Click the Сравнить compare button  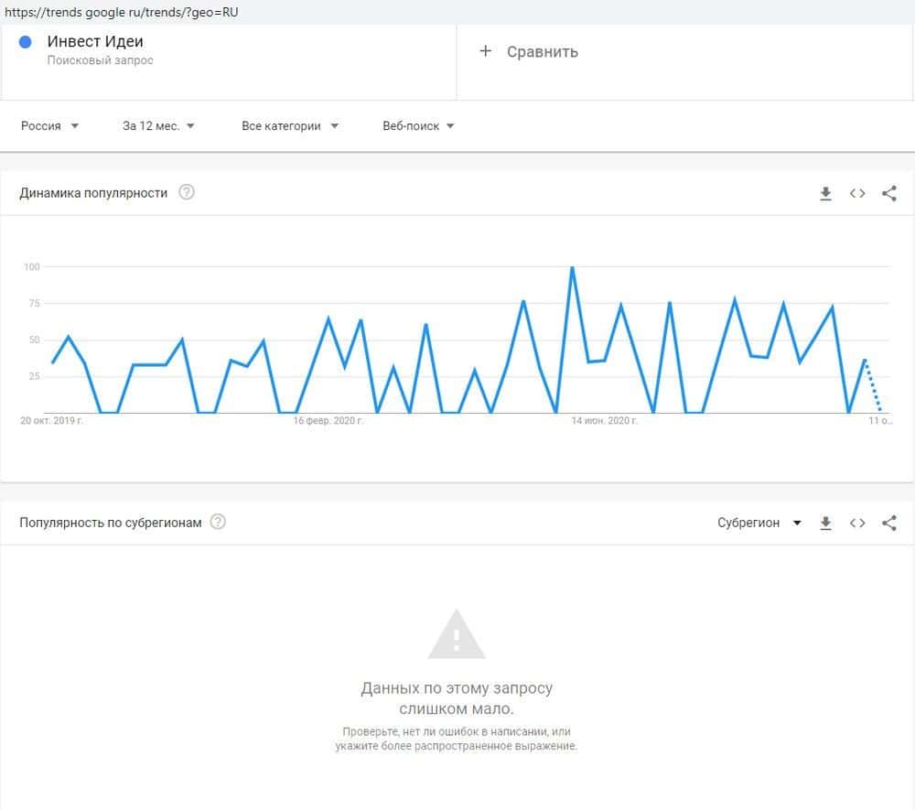pyautogui.click(x=542, y=52)
